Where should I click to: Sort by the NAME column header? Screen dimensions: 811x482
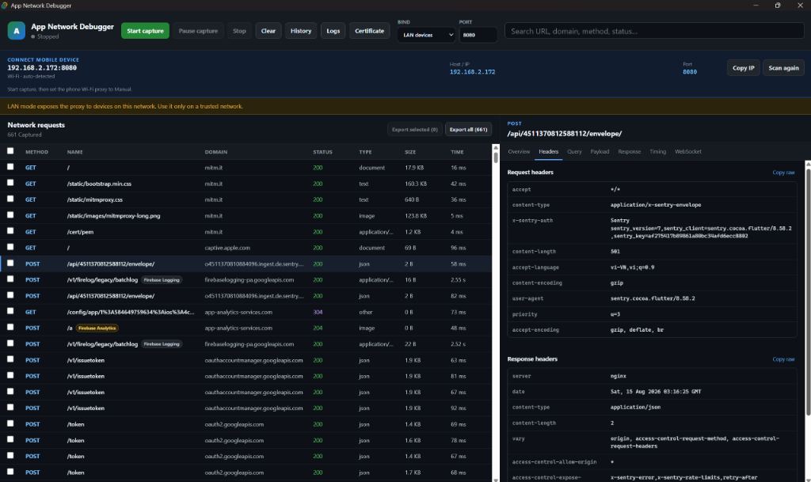pyautogui.click(x=75, y=152)
